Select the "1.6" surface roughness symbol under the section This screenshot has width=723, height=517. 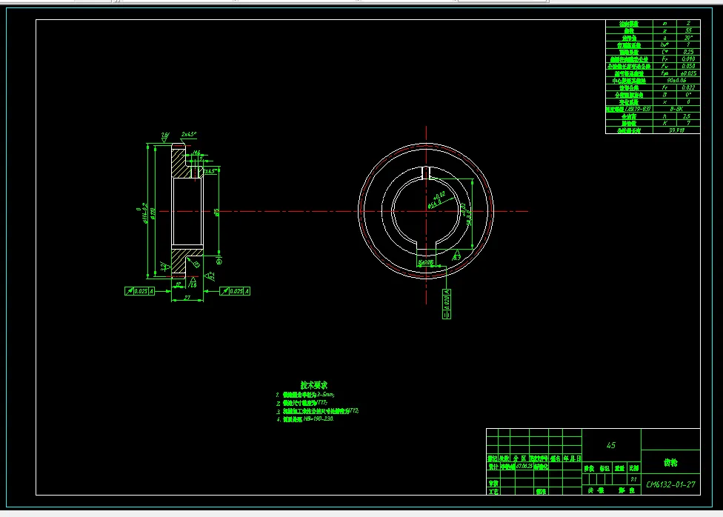point(193,283)
